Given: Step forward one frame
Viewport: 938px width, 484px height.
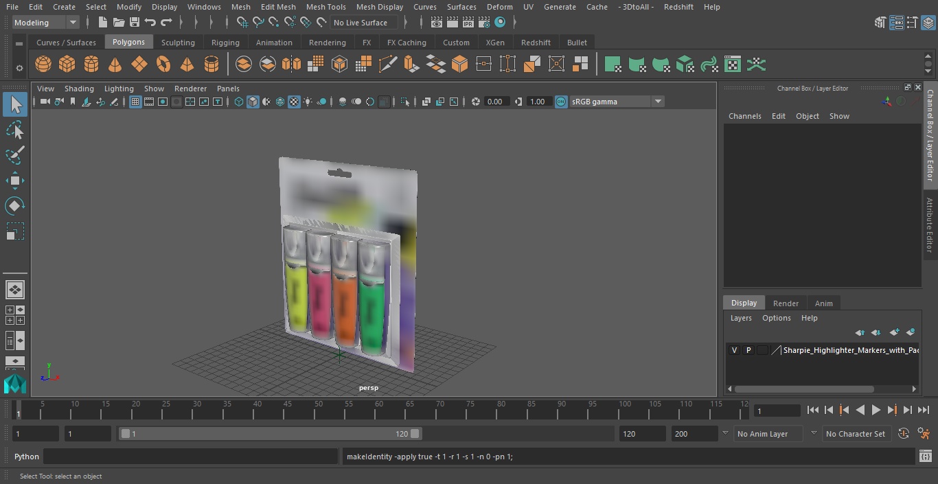Looking at the screenshot, I should point(908,411).
